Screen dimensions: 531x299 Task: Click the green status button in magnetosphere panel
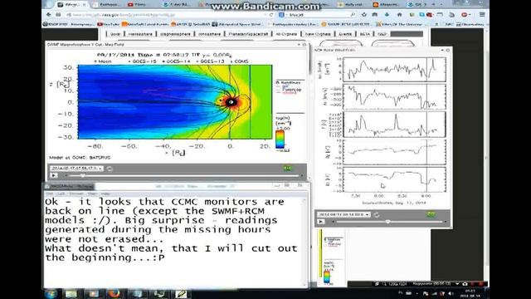pyautogui.click(x=287, y=168)
